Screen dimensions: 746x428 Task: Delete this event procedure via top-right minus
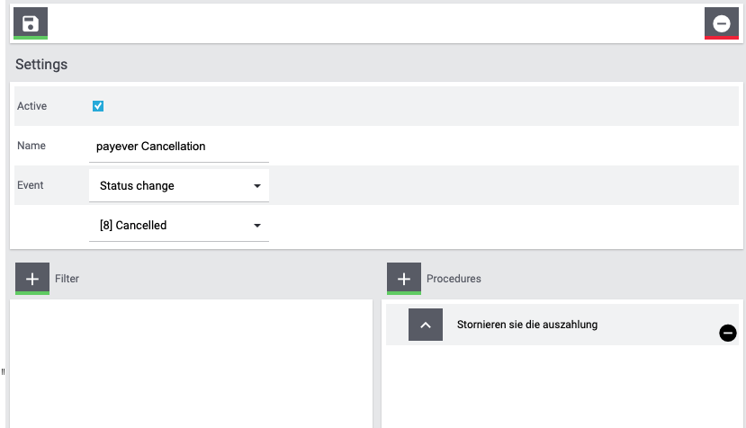tap(722, 23)
